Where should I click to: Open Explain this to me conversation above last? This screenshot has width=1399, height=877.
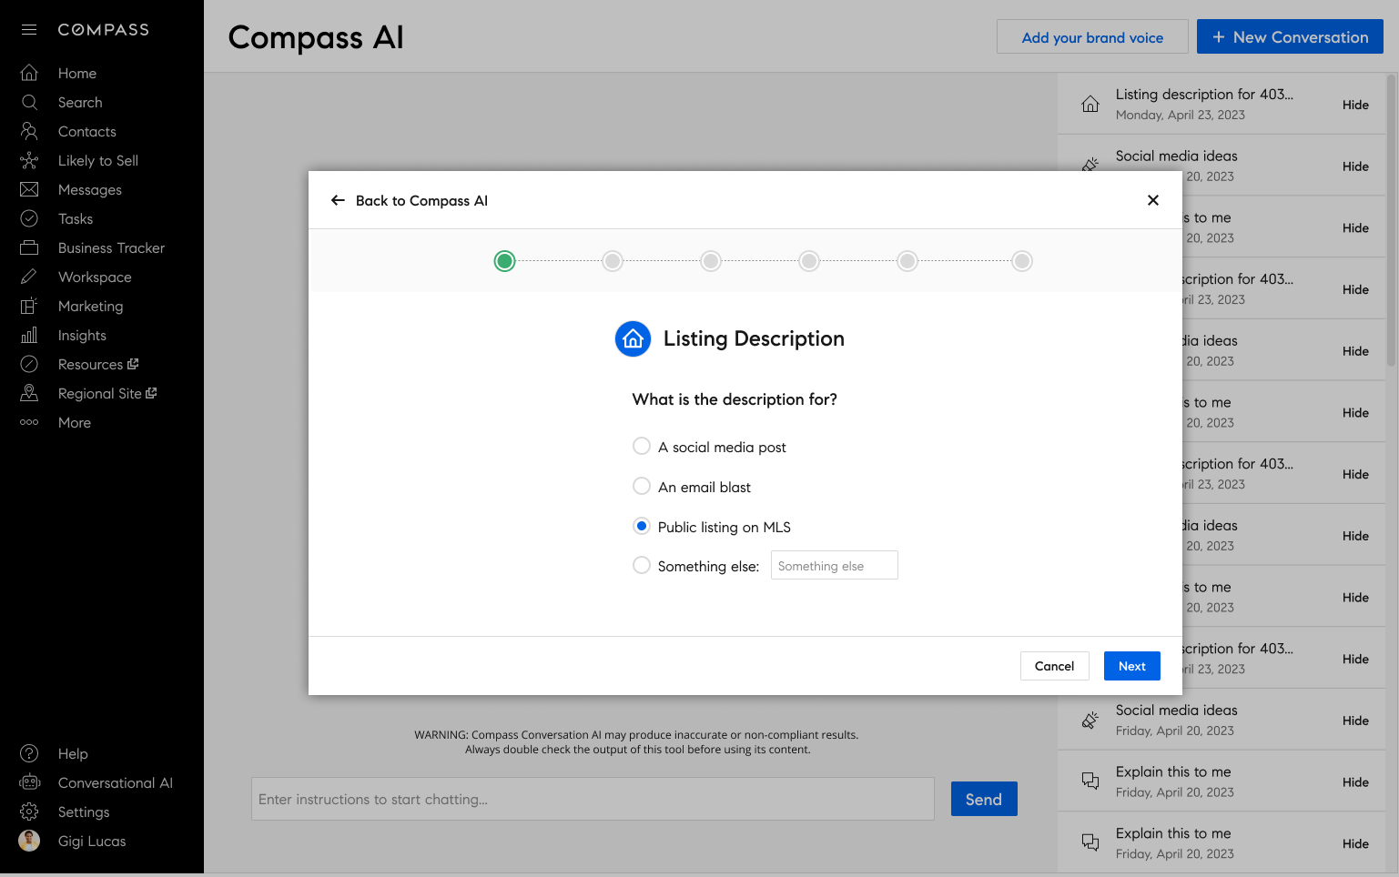(1222, 781)
